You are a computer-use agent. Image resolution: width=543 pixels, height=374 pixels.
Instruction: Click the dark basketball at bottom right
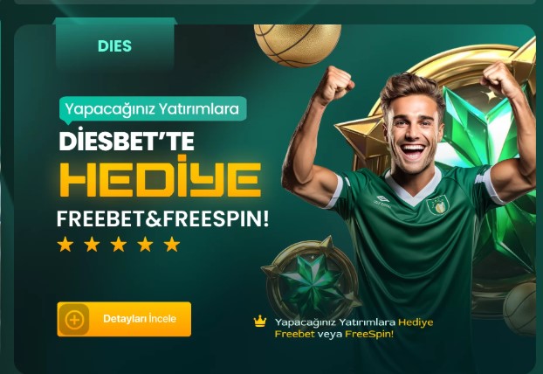(520, 308)
